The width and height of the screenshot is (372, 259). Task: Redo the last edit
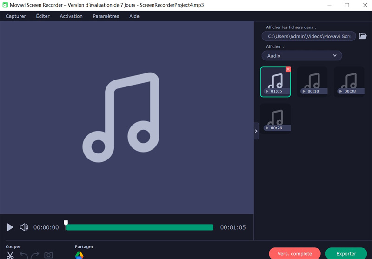[x=35, y=255]
